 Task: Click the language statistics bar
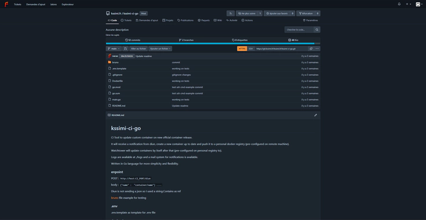213,43
